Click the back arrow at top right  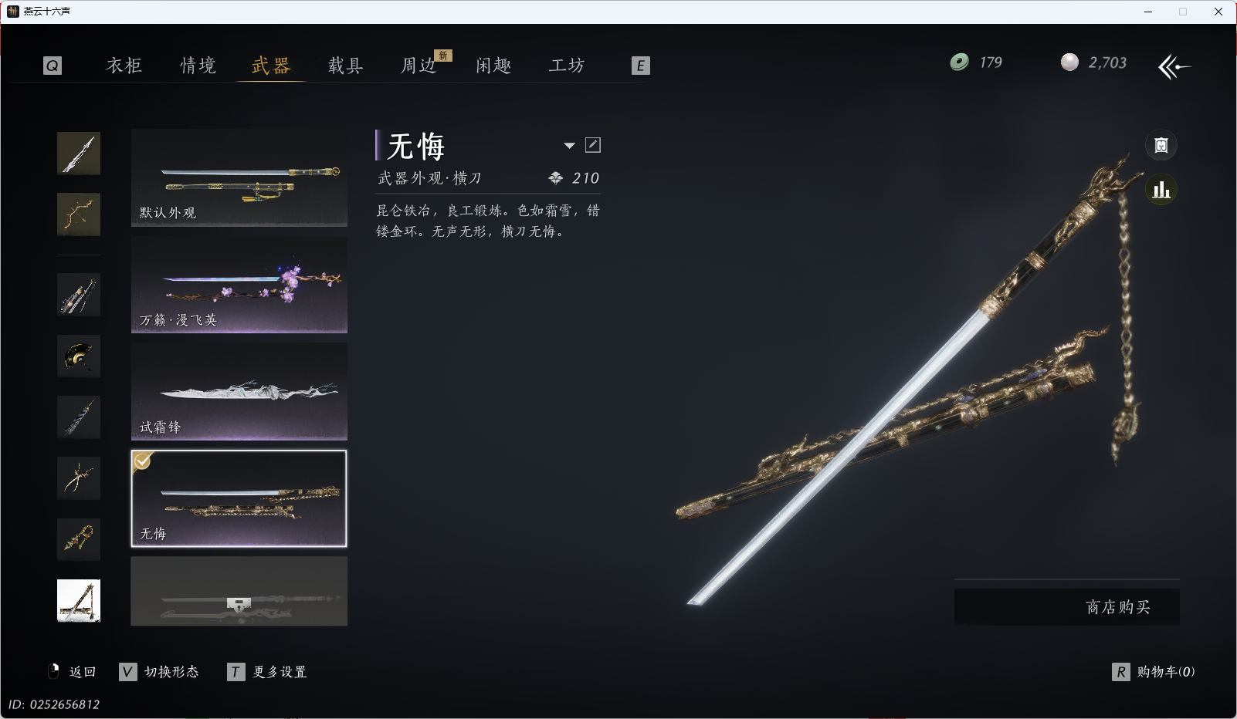tap(1174, 67)
